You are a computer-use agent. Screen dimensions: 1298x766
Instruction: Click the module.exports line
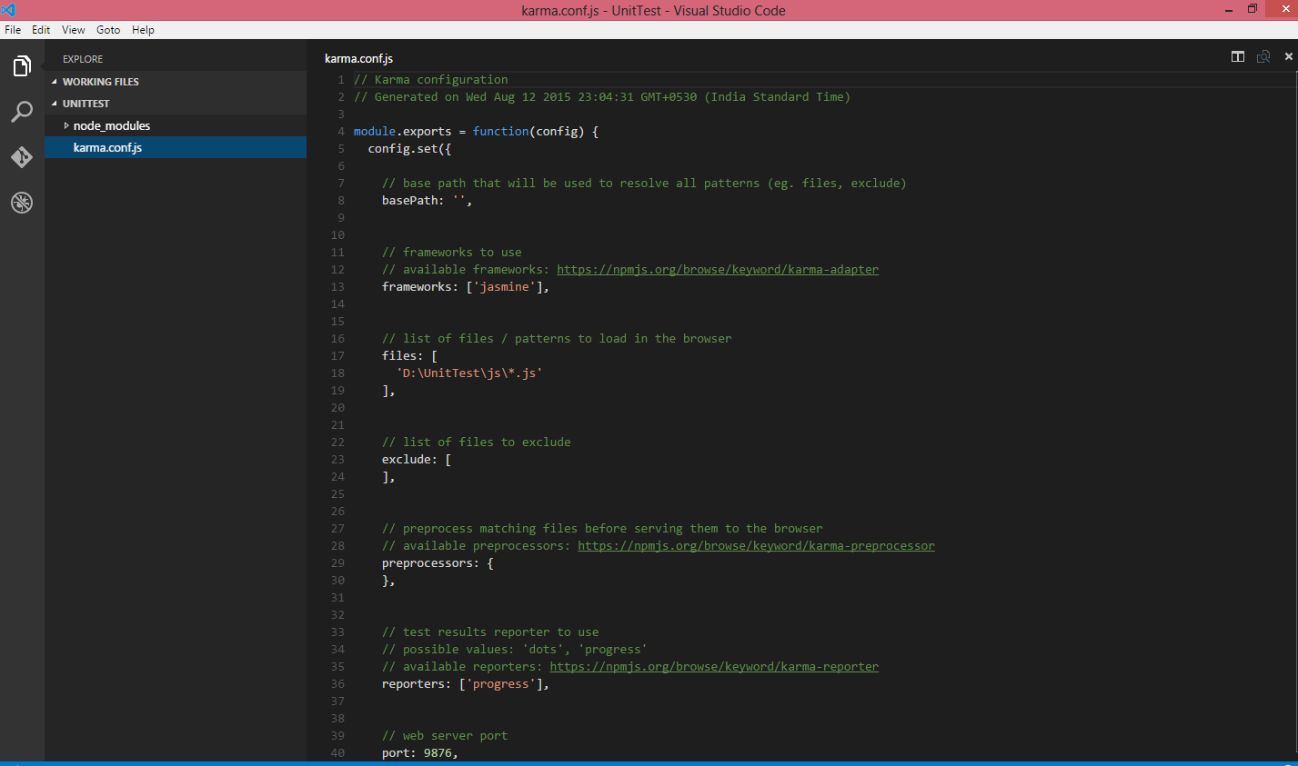(x=476, y=132)
